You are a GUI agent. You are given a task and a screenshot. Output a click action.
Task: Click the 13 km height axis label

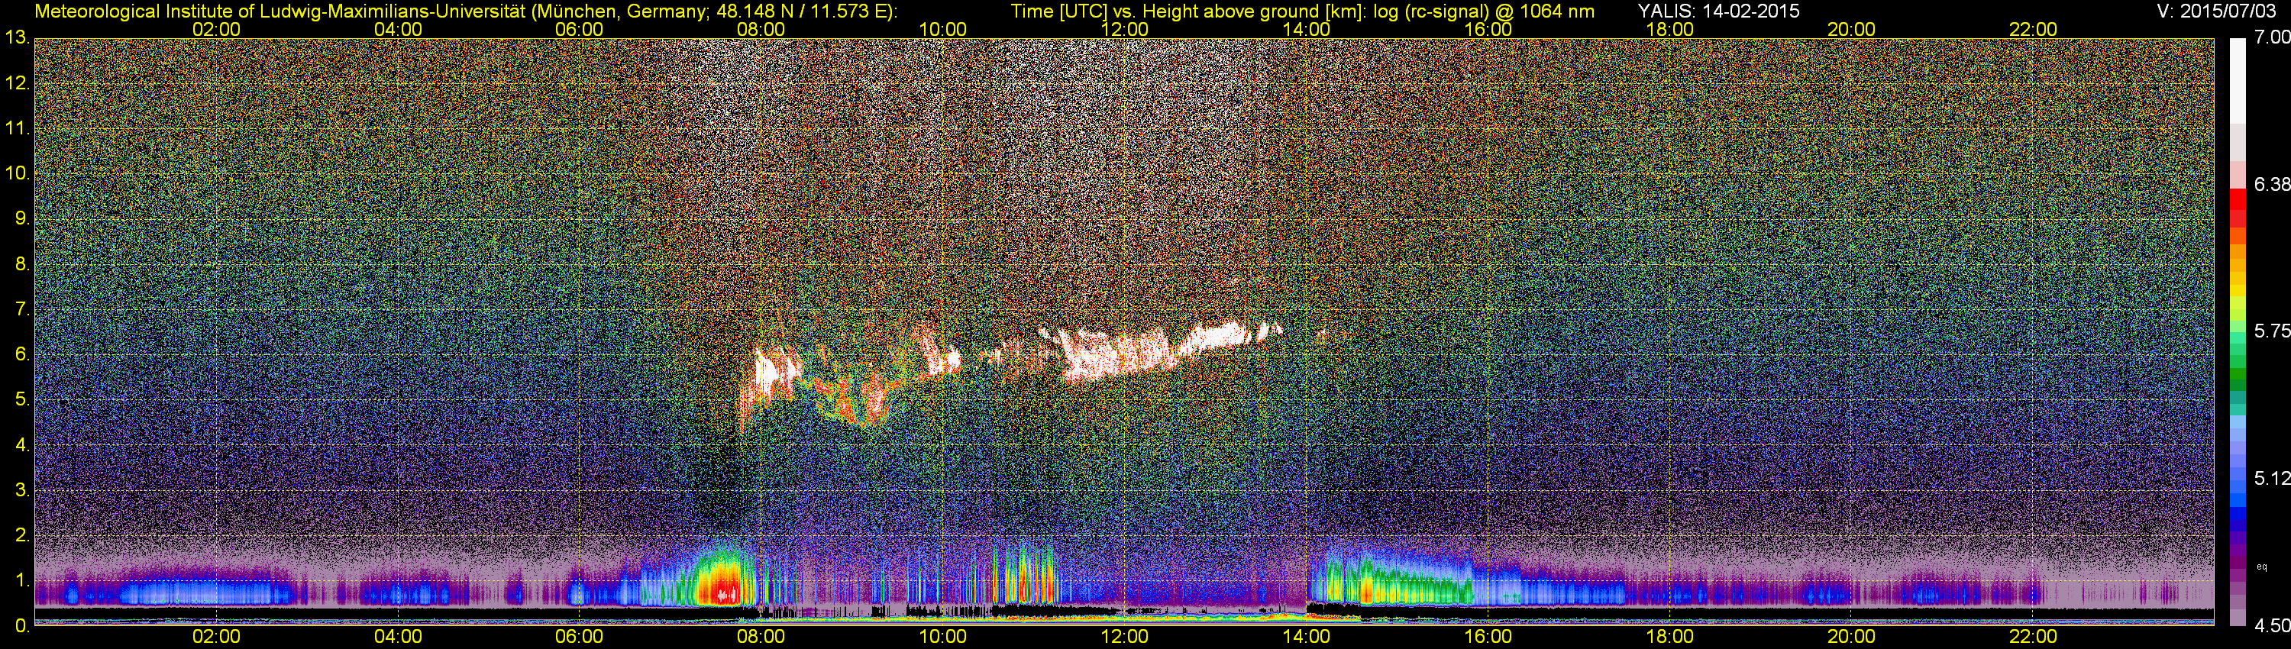pos(17,38)
